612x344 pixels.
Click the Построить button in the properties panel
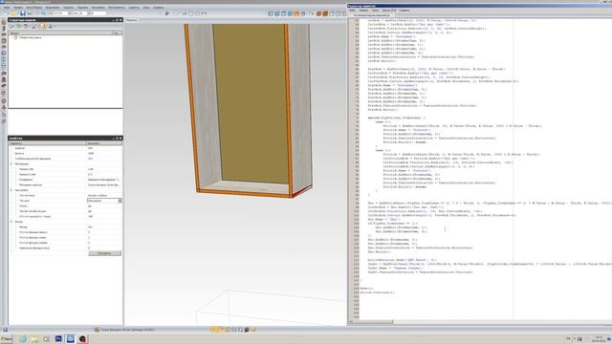pyautogui.click(x=104, y=253)
